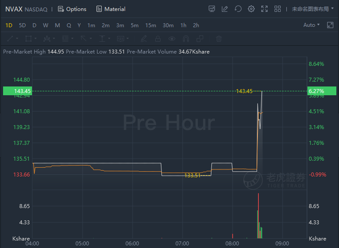Expand the text tool dropdown arrow

[109, 39]
